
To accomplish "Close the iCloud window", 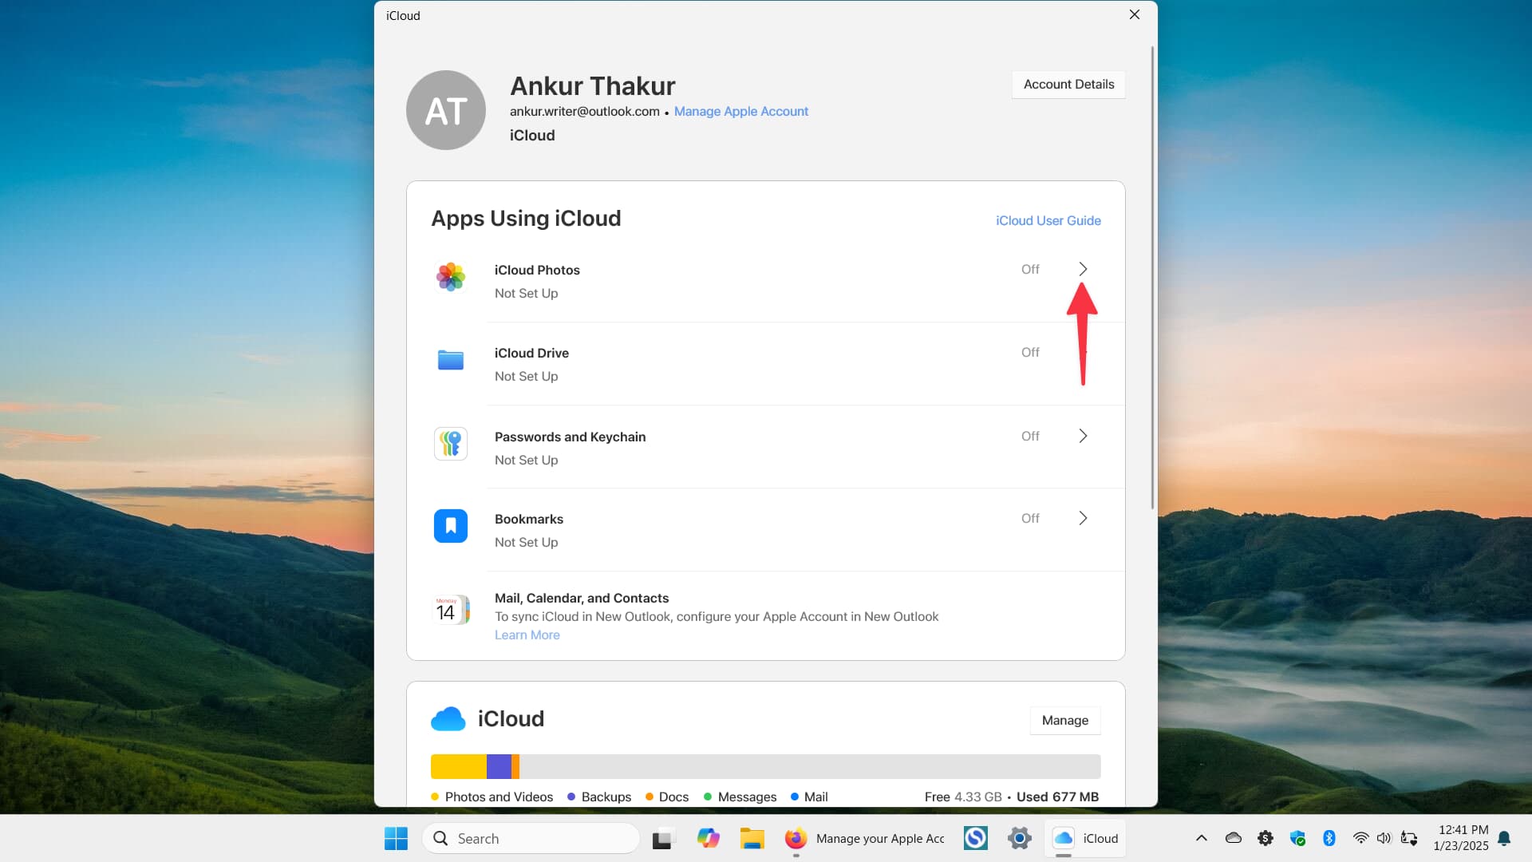I will point(1134,15).
